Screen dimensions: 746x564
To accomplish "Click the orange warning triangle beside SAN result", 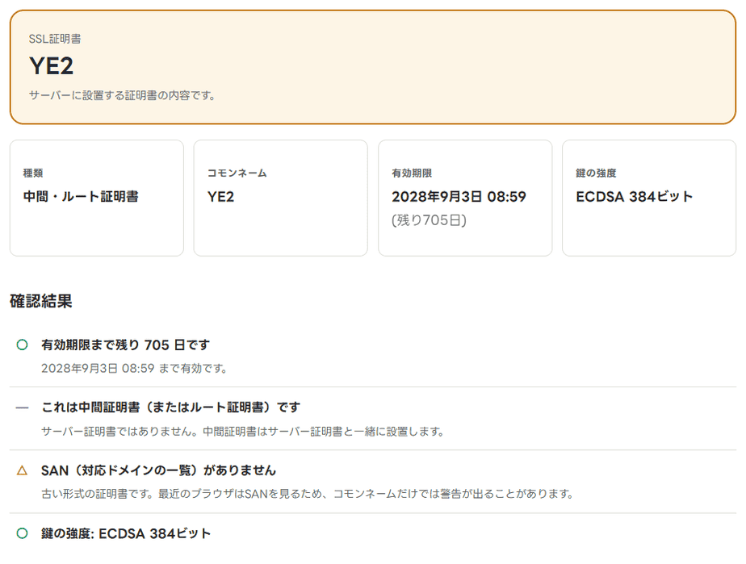I will (x=22, y=470).
